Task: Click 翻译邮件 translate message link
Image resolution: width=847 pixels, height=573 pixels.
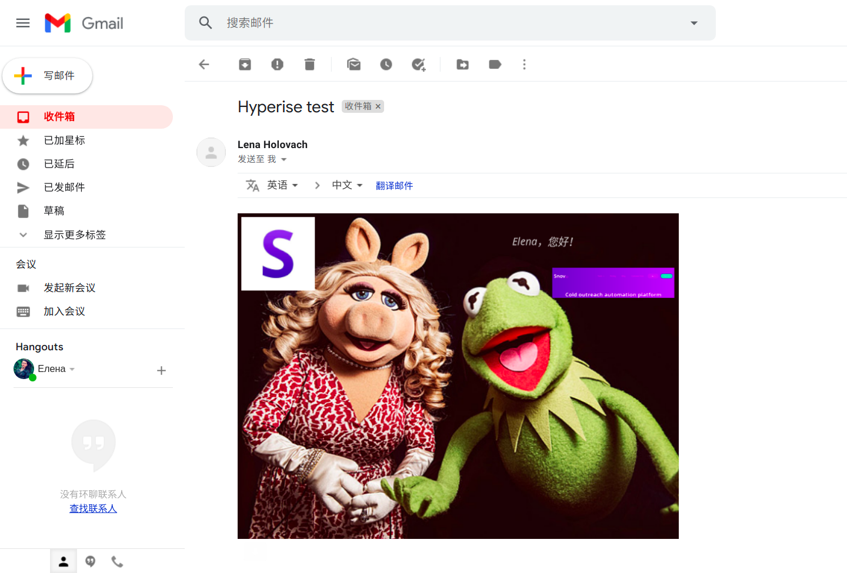Action: click(394, 186)
